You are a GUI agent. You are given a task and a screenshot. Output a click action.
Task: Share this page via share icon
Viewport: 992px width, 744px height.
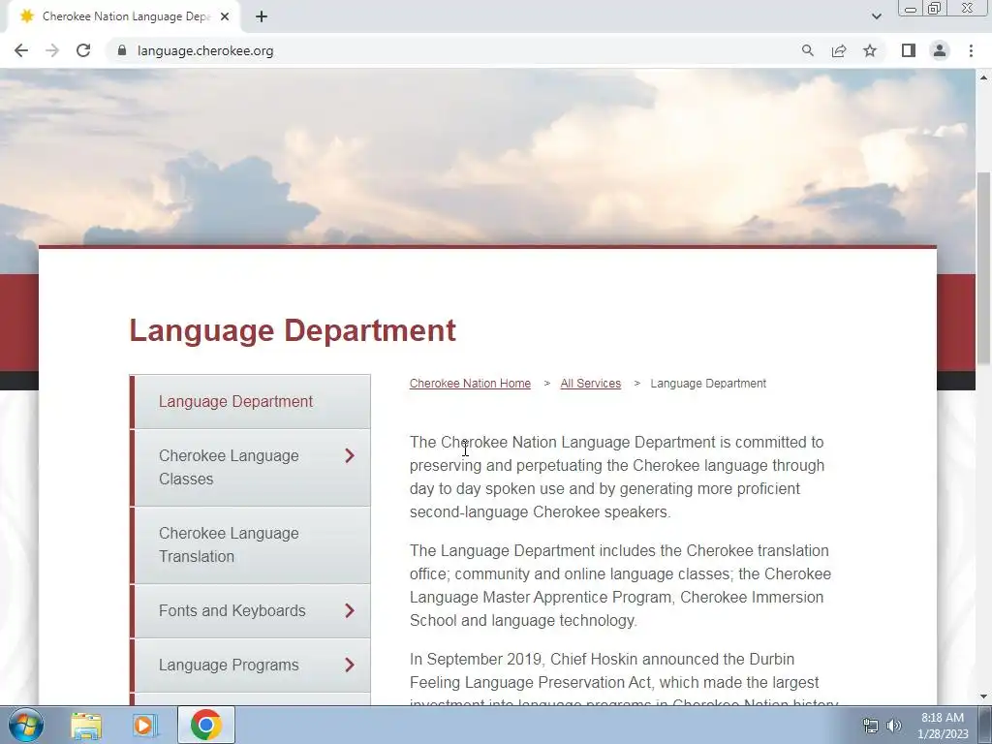coord(839,50)
